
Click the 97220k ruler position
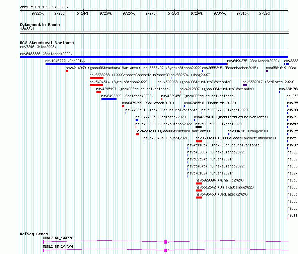point(38,13)
